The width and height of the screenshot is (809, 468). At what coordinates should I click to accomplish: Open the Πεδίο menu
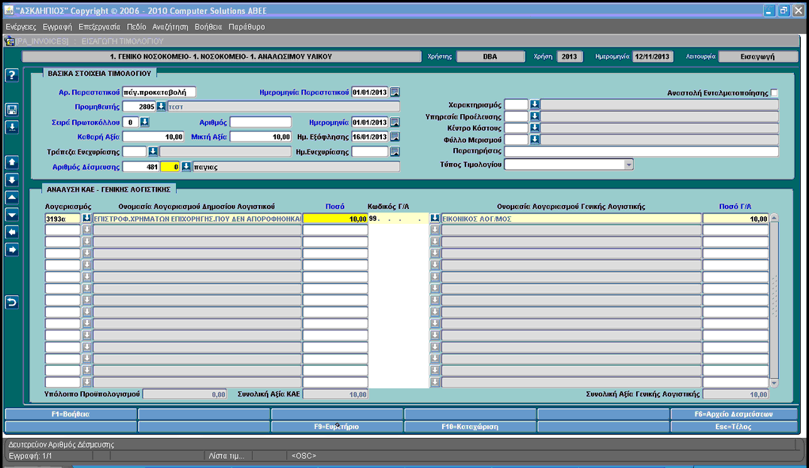[136, 27]
